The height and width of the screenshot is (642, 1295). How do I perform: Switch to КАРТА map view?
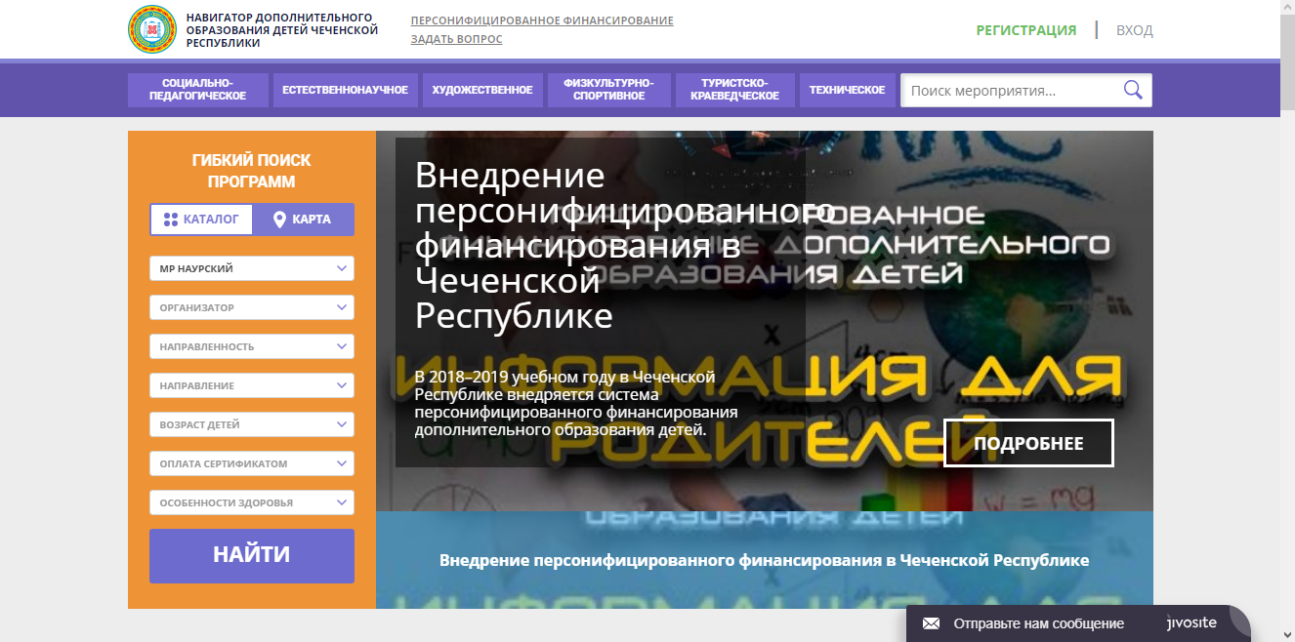(303, 220)
